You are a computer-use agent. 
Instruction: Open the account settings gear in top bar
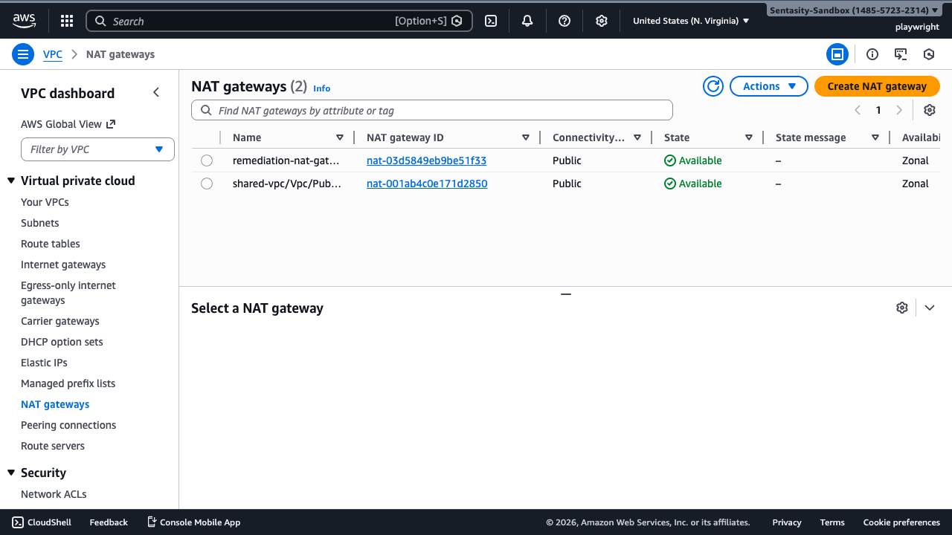tap(601, 20)
